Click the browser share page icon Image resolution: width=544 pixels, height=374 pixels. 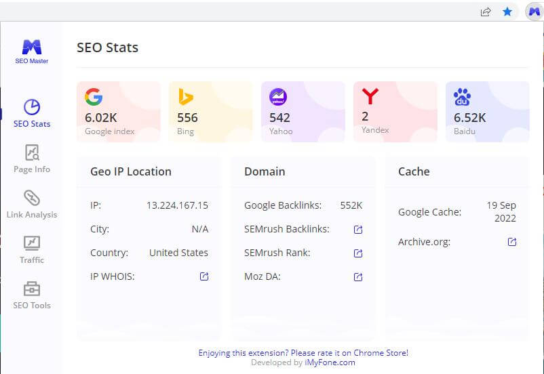[x=486, y=12]
